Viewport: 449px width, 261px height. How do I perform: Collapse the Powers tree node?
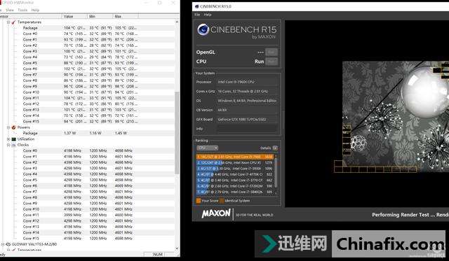(x=8, y=127)
